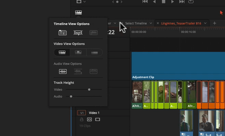
Task: Expand the partially hidden tab's dropdown
Action: tap(115, 23)
